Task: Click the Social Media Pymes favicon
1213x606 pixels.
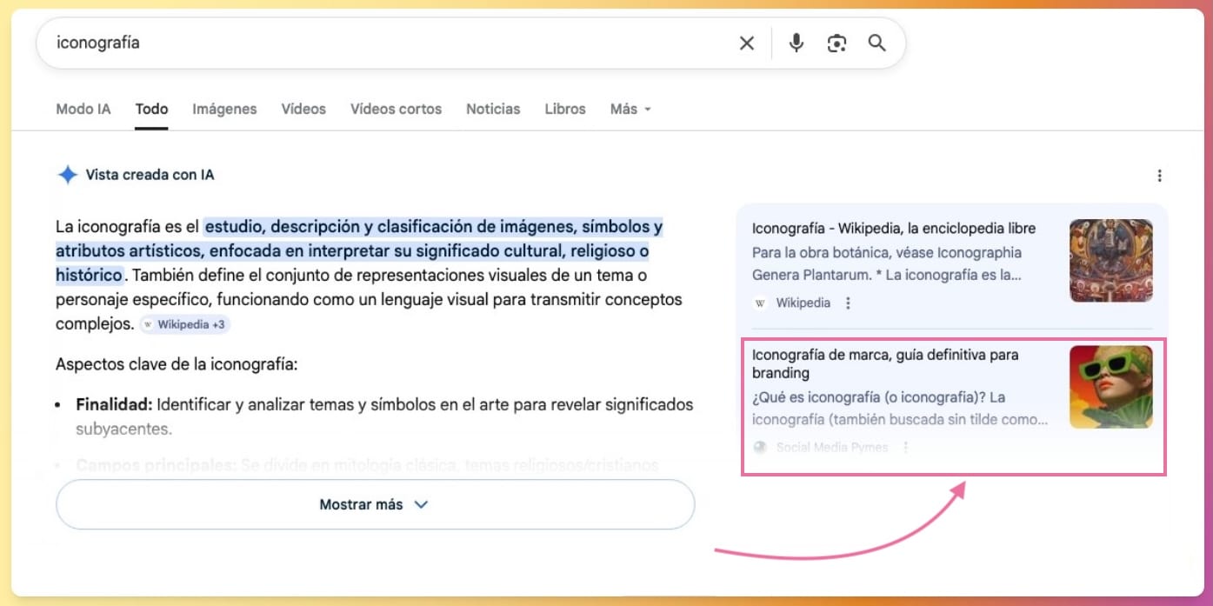Action: click(x=760, y=448)
